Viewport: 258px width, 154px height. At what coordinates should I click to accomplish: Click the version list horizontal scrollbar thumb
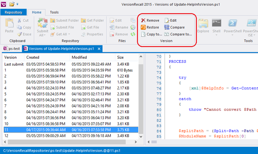tap(67, 142)
